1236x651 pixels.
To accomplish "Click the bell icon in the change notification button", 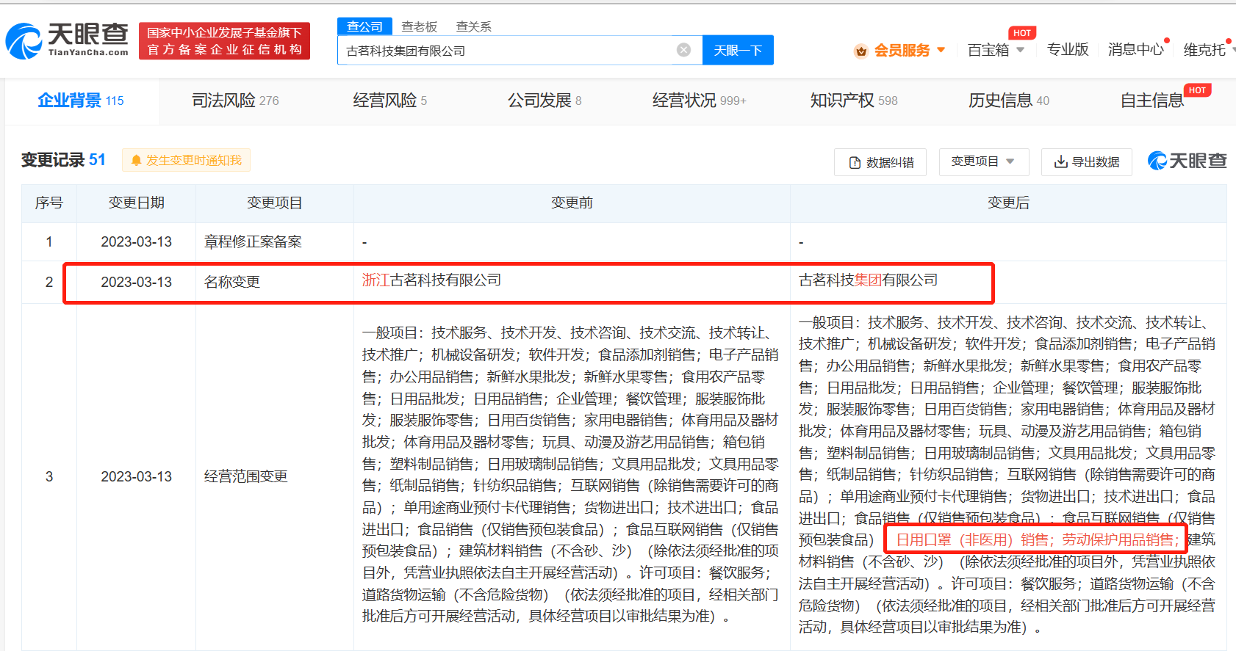I will [x=136, y=160].
